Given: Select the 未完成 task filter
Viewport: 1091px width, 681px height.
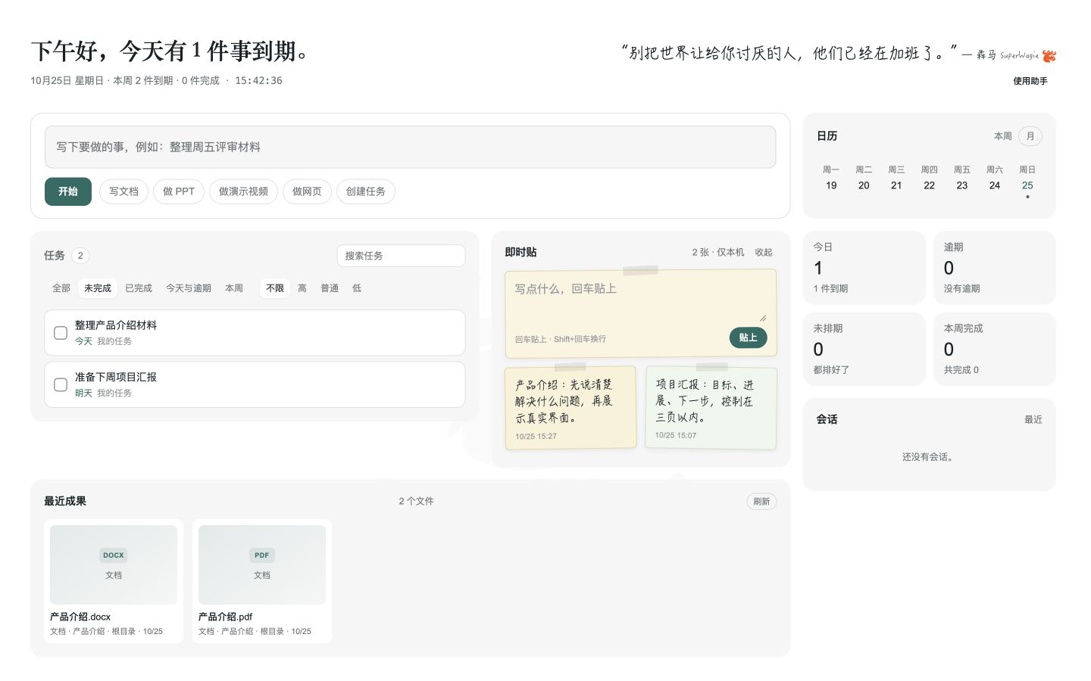Looking at the screenshot, I should (x=98, y=288).
